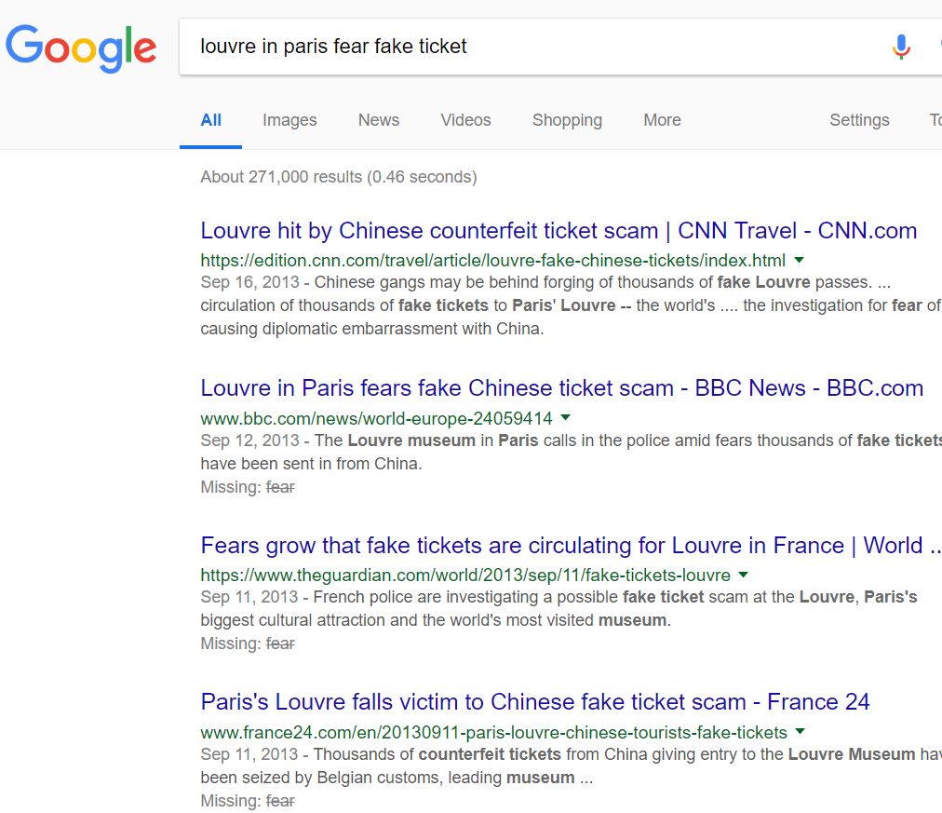
Task: Open the Shopping tab
Action: (567, 120)
